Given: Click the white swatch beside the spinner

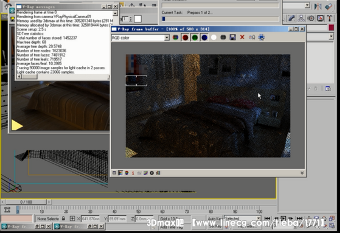Looking at the screenshot, I should point(138,19).
